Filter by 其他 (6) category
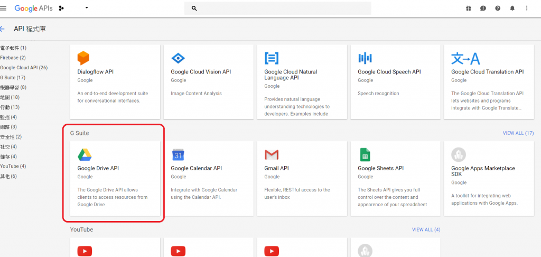 (x=8, y=176)
